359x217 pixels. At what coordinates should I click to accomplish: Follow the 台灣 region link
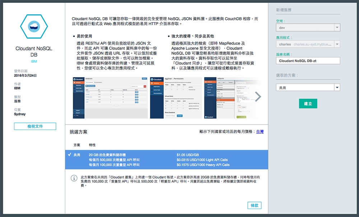coord(260,132)
